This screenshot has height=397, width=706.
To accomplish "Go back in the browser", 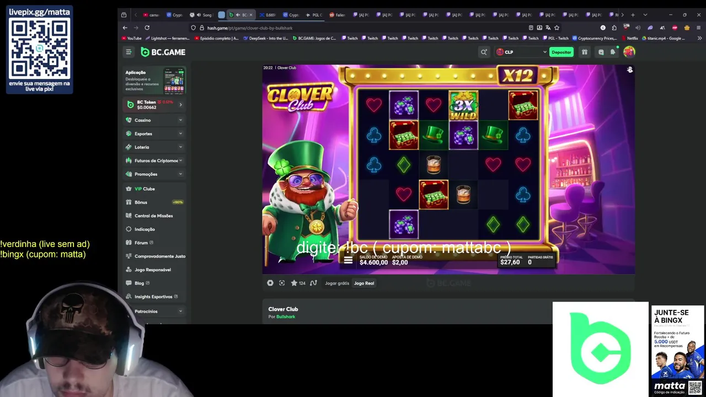I will pos(125,28).
